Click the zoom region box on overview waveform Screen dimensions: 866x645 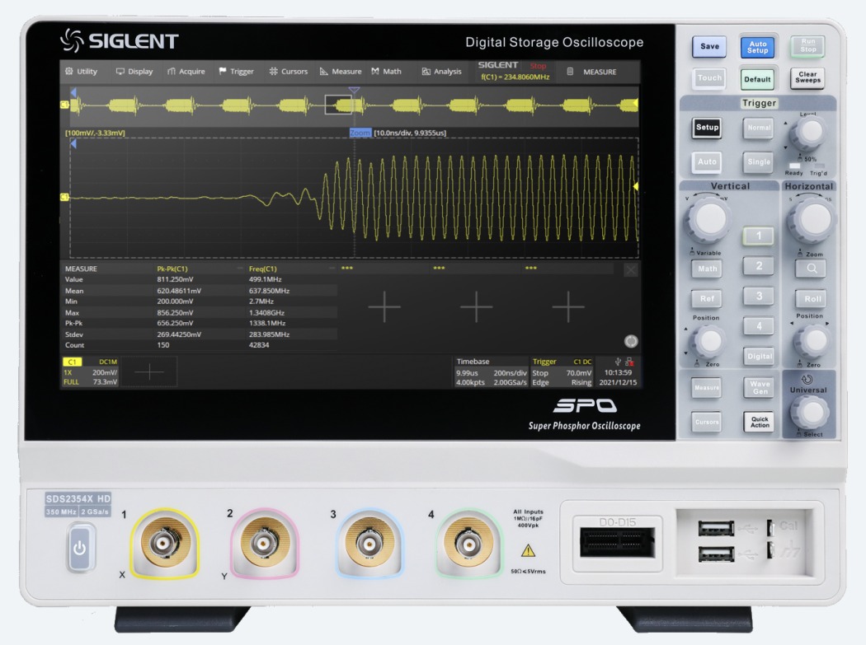[x=338, y=105]
